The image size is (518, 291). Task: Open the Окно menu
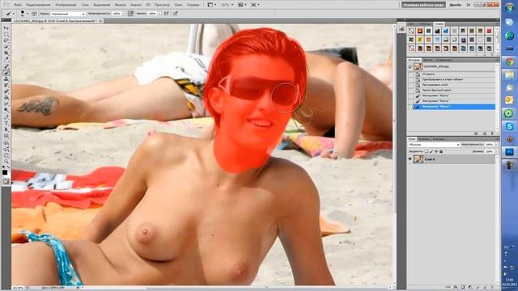[x=178, y=5]
